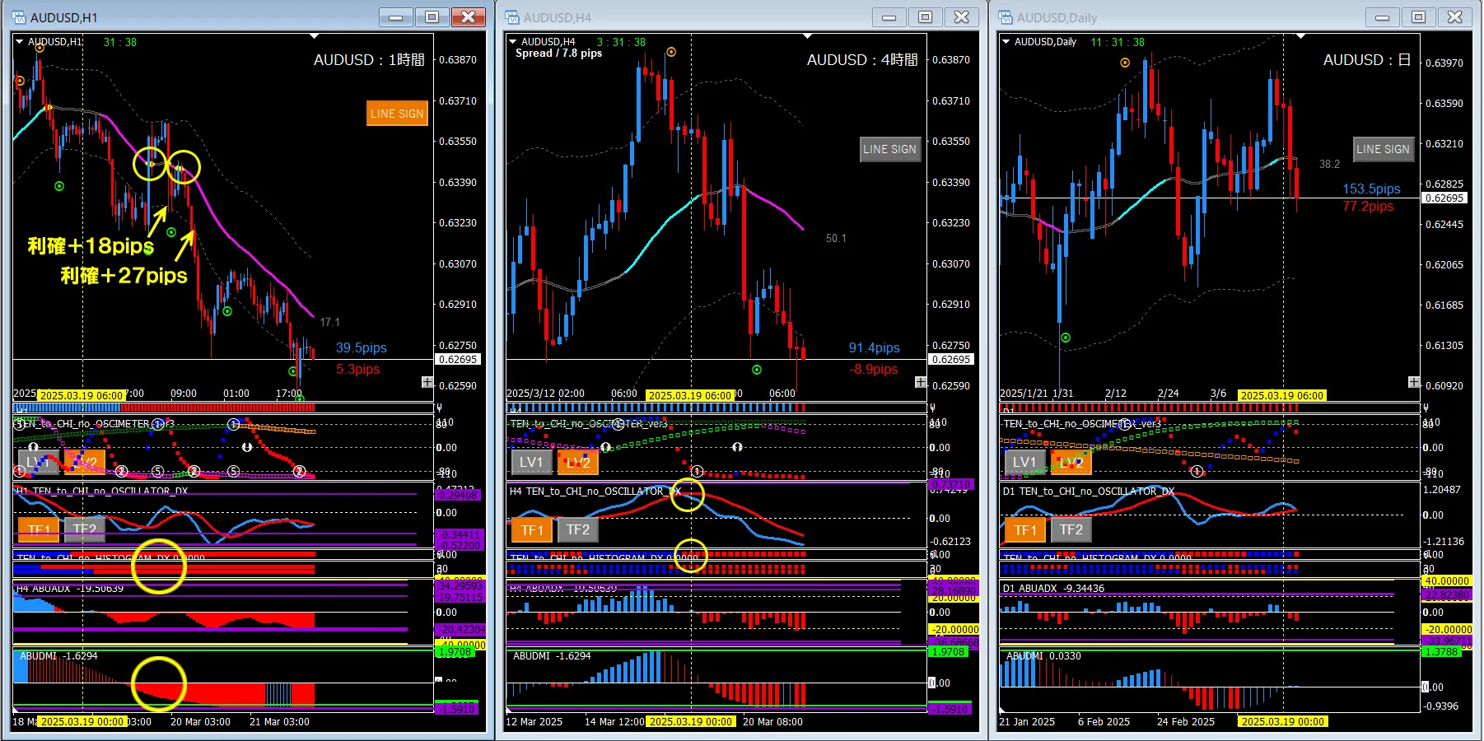Click the red 5.3pips text on the H1 chart
This screenshot has height=741, width=1484.
[x=357, y=369]
